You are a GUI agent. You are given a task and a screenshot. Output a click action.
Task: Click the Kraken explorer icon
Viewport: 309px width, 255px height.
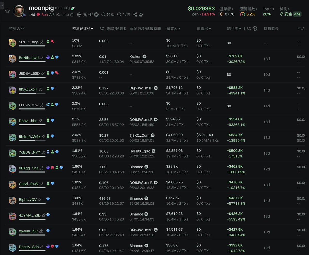click(145, 56)
